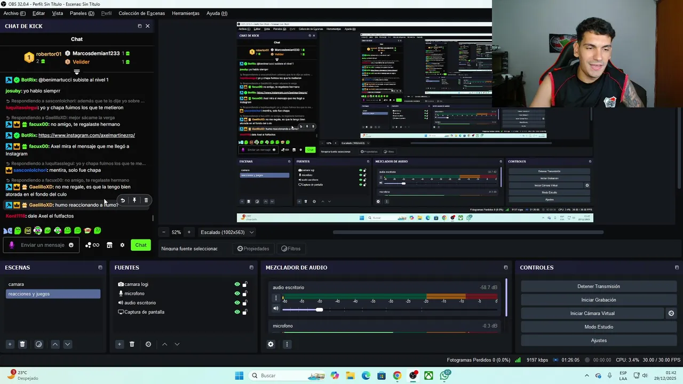Open WhatsApp from the taskbar
Viewport: 683px width, 384px height.
tap(444, 375)
